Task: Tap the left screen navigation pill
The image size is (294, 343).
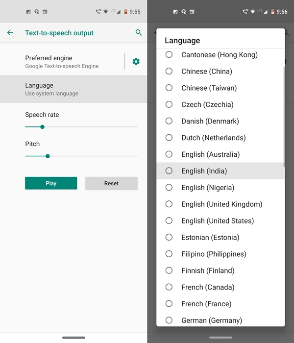Action: [x=73, y=338]
